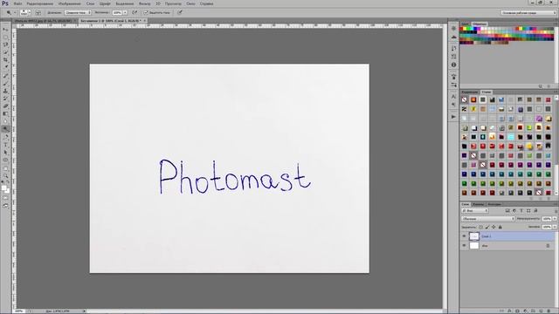The image size is (559, 314).
Task: Click the foreground color swatch
Action: tap(3, 188)
